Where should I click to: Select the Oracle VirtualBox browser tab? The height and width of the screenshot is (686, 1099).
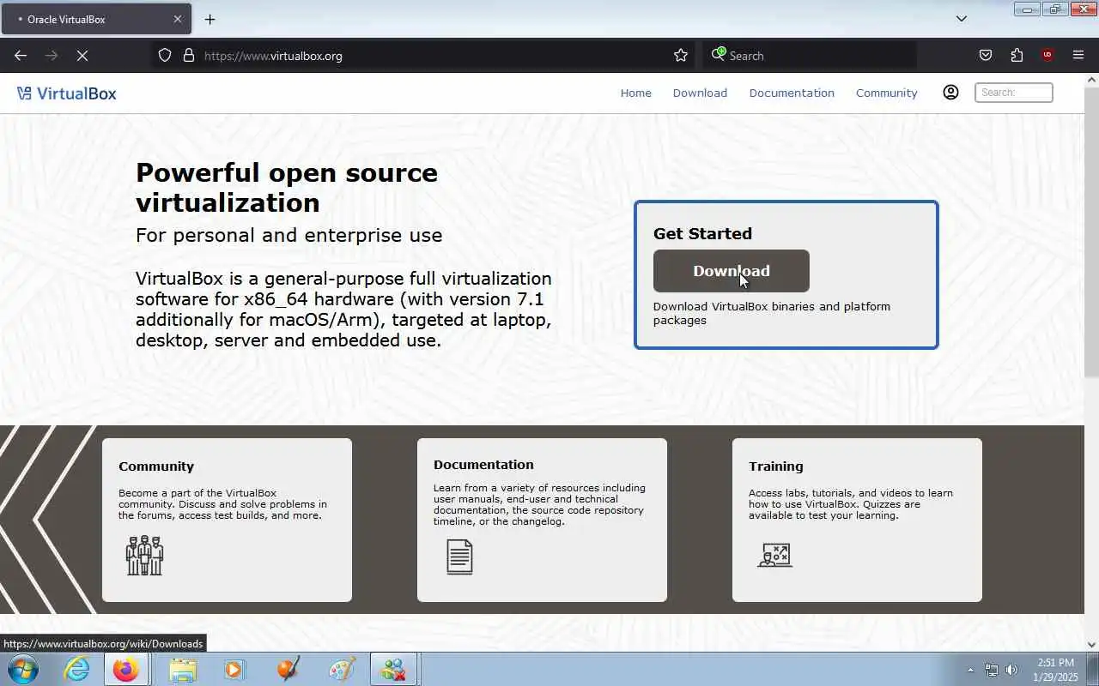point(96,19)
